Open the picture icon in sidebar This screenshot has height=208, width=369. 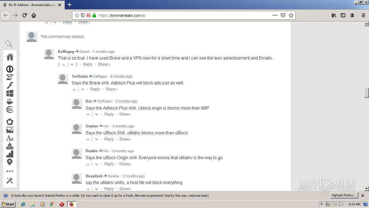pyautogui.click(x=10, y=130)
